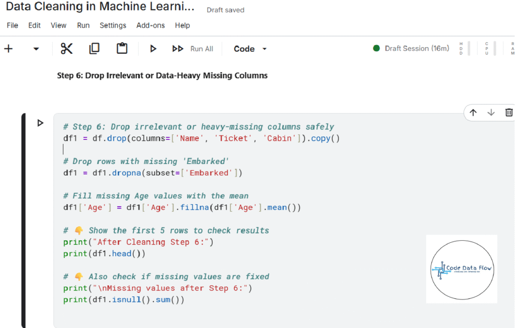Click the empty line after df.drop statement
The height and width of the screenshot is (328, 515).
click(151, 149)
